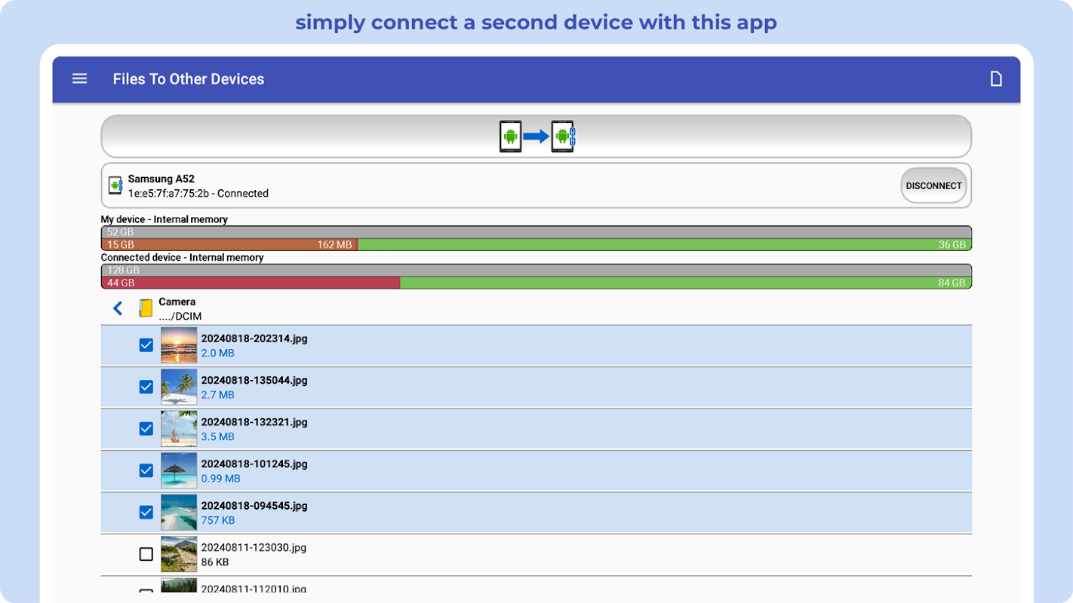
Task: Click the '2.0 MB' file size
Action: point(217,353)
